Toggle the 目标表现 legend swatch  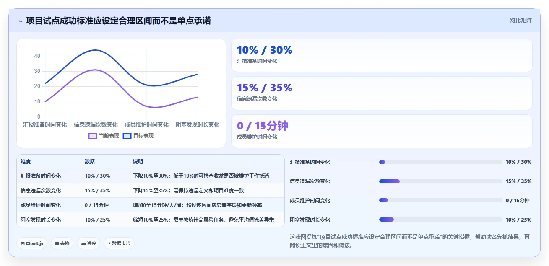127,136
